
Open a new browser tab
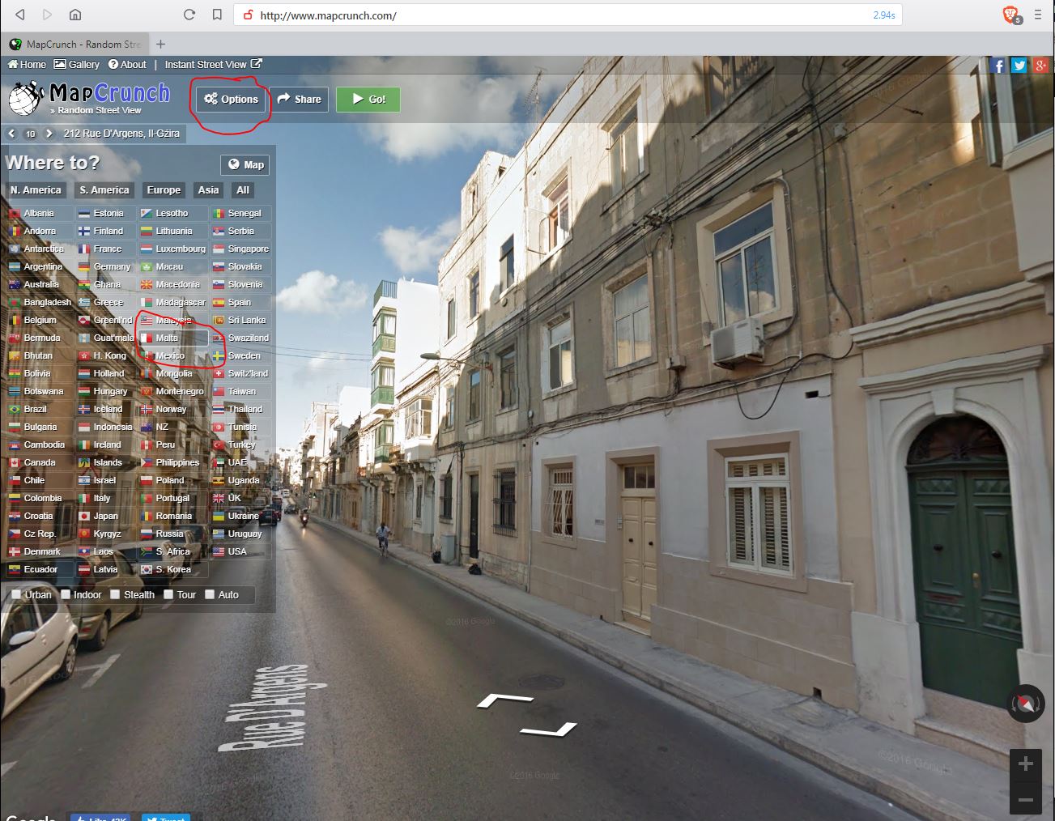pos(160,45)
